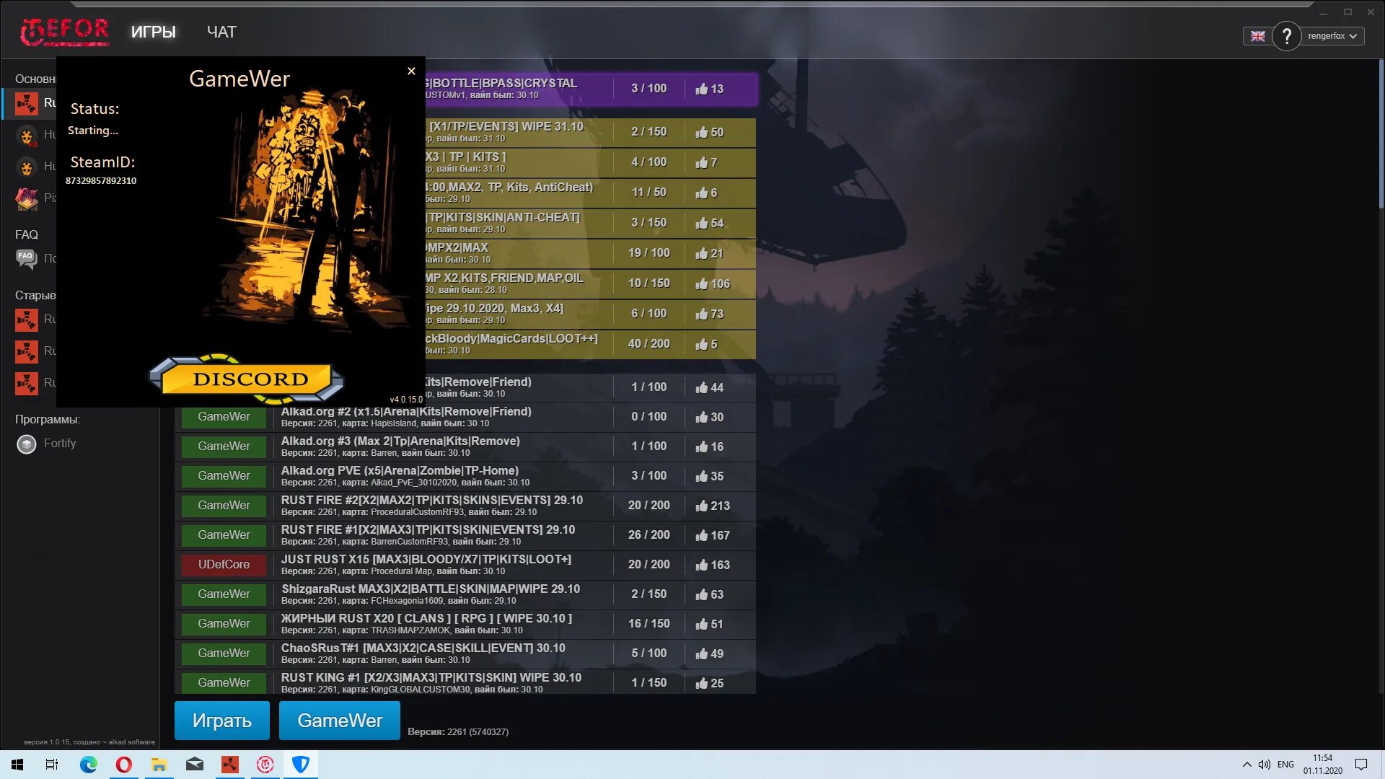Switch language with the UK flag icon
This screenshot has height=779, width=1385.
[1257, 36]
